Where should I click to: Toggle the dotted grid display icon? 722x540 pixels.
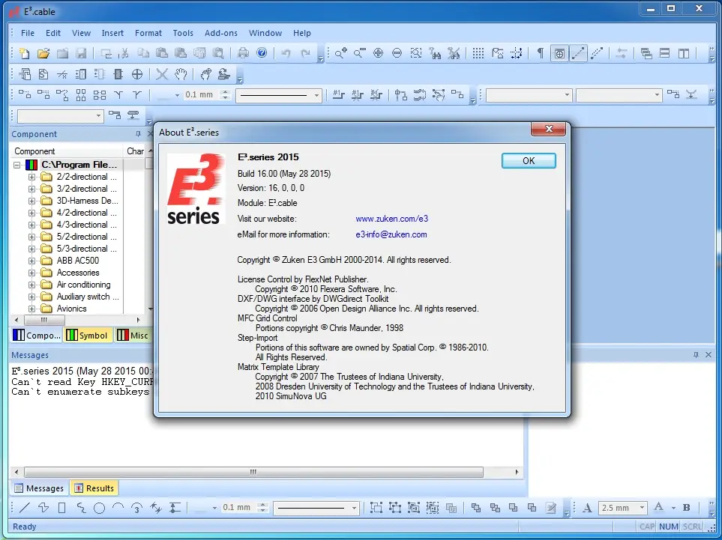tap(478, 53)
